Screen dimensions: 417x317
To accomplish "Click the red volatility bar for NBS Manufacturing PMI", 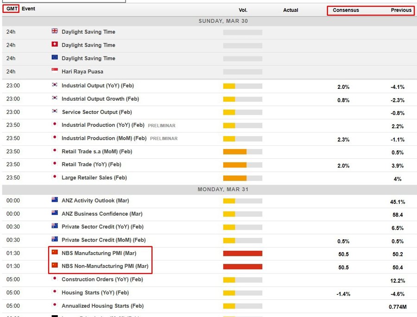I will (242, 253).
